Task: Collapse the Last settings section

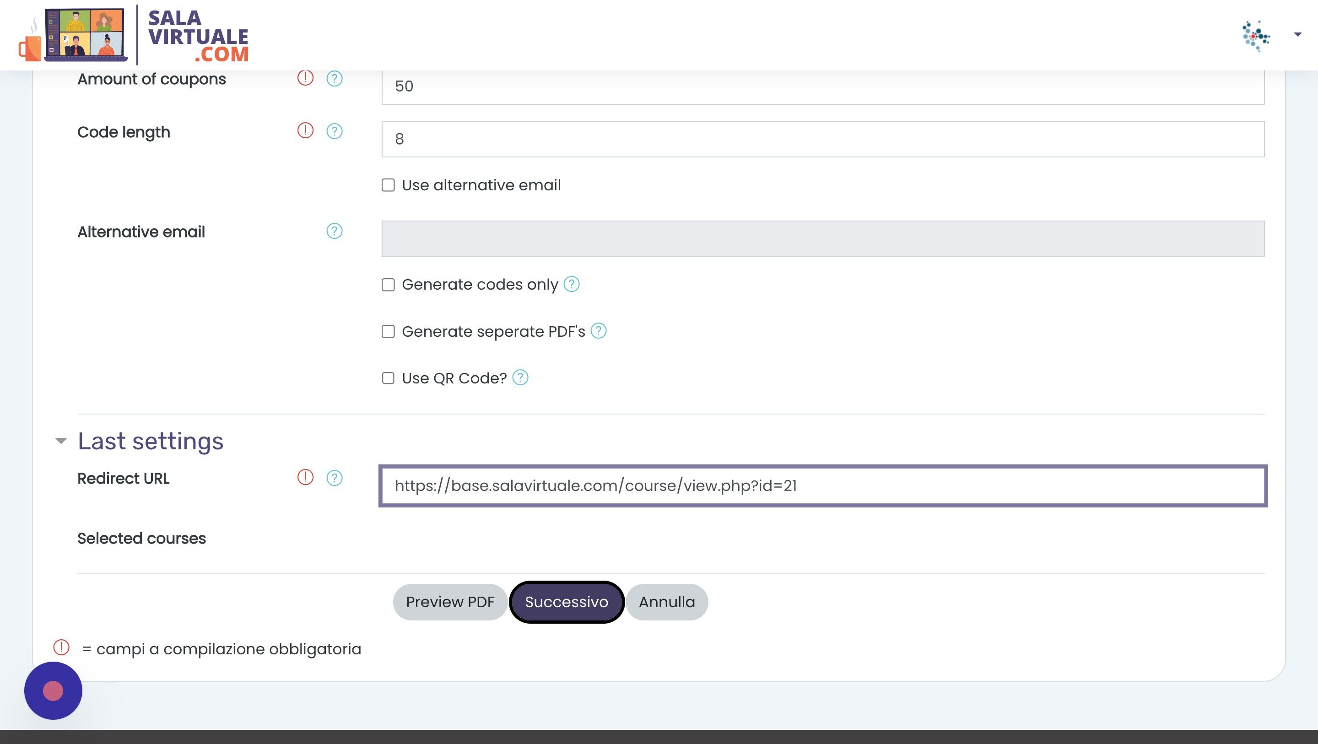Action: [61, 441]
